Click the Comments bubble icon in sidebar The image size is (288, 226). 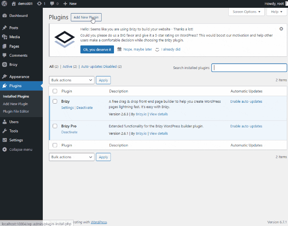(5, 55)
